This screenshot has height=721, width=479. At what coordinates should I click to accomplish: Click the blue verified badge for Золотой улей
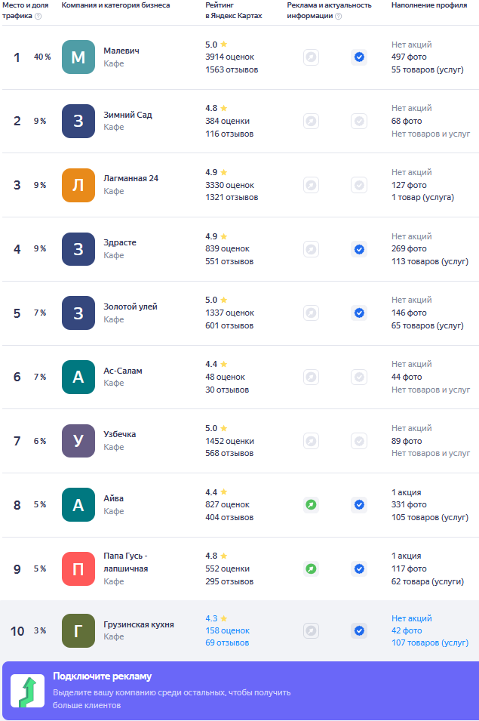point(359,313)
